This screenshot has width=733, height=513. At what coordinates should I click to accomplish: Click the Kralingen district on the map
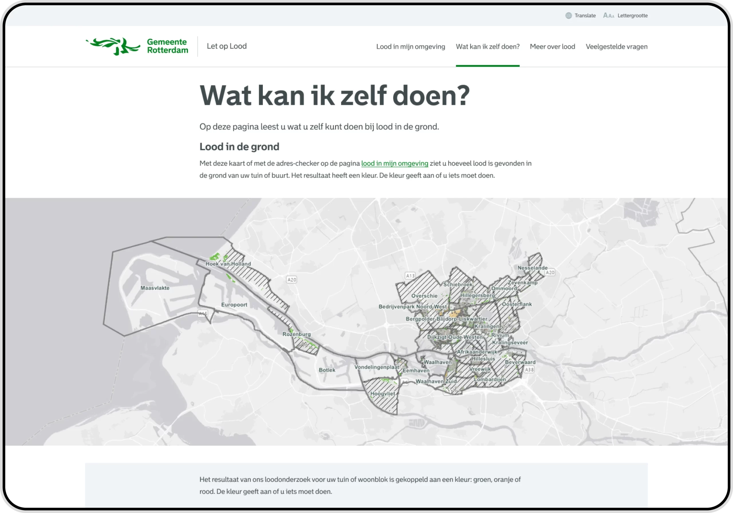coord(486,326)
